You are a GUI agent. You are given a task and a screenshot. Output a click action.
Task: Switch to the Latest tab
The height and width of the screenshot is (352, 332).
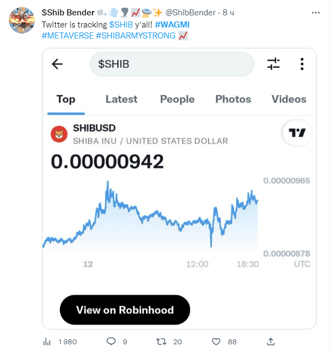(121, 99)
